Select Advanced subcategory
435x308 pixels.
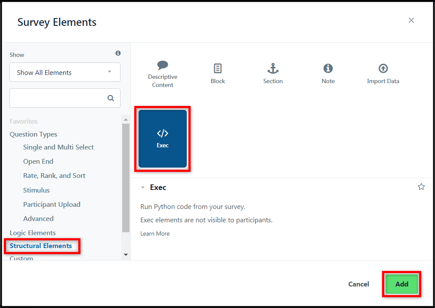[x=38, y=218]
